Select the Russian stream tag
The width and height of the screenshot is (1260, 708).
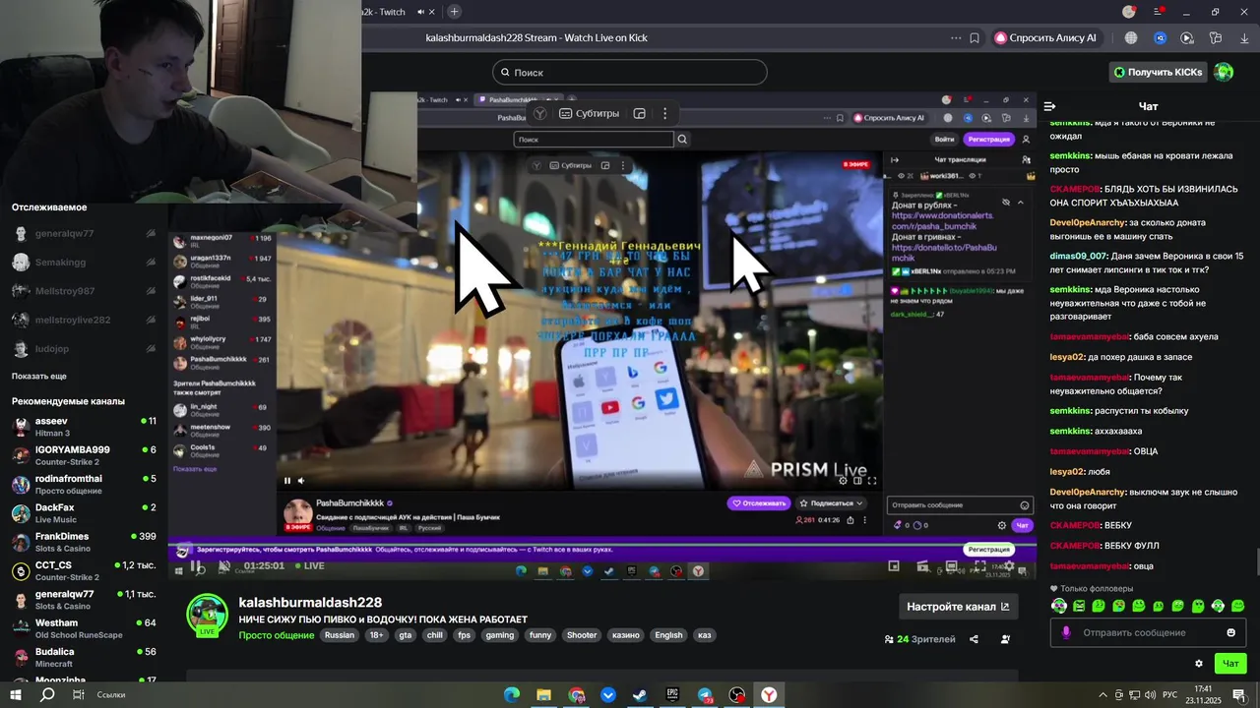(340, 635)
